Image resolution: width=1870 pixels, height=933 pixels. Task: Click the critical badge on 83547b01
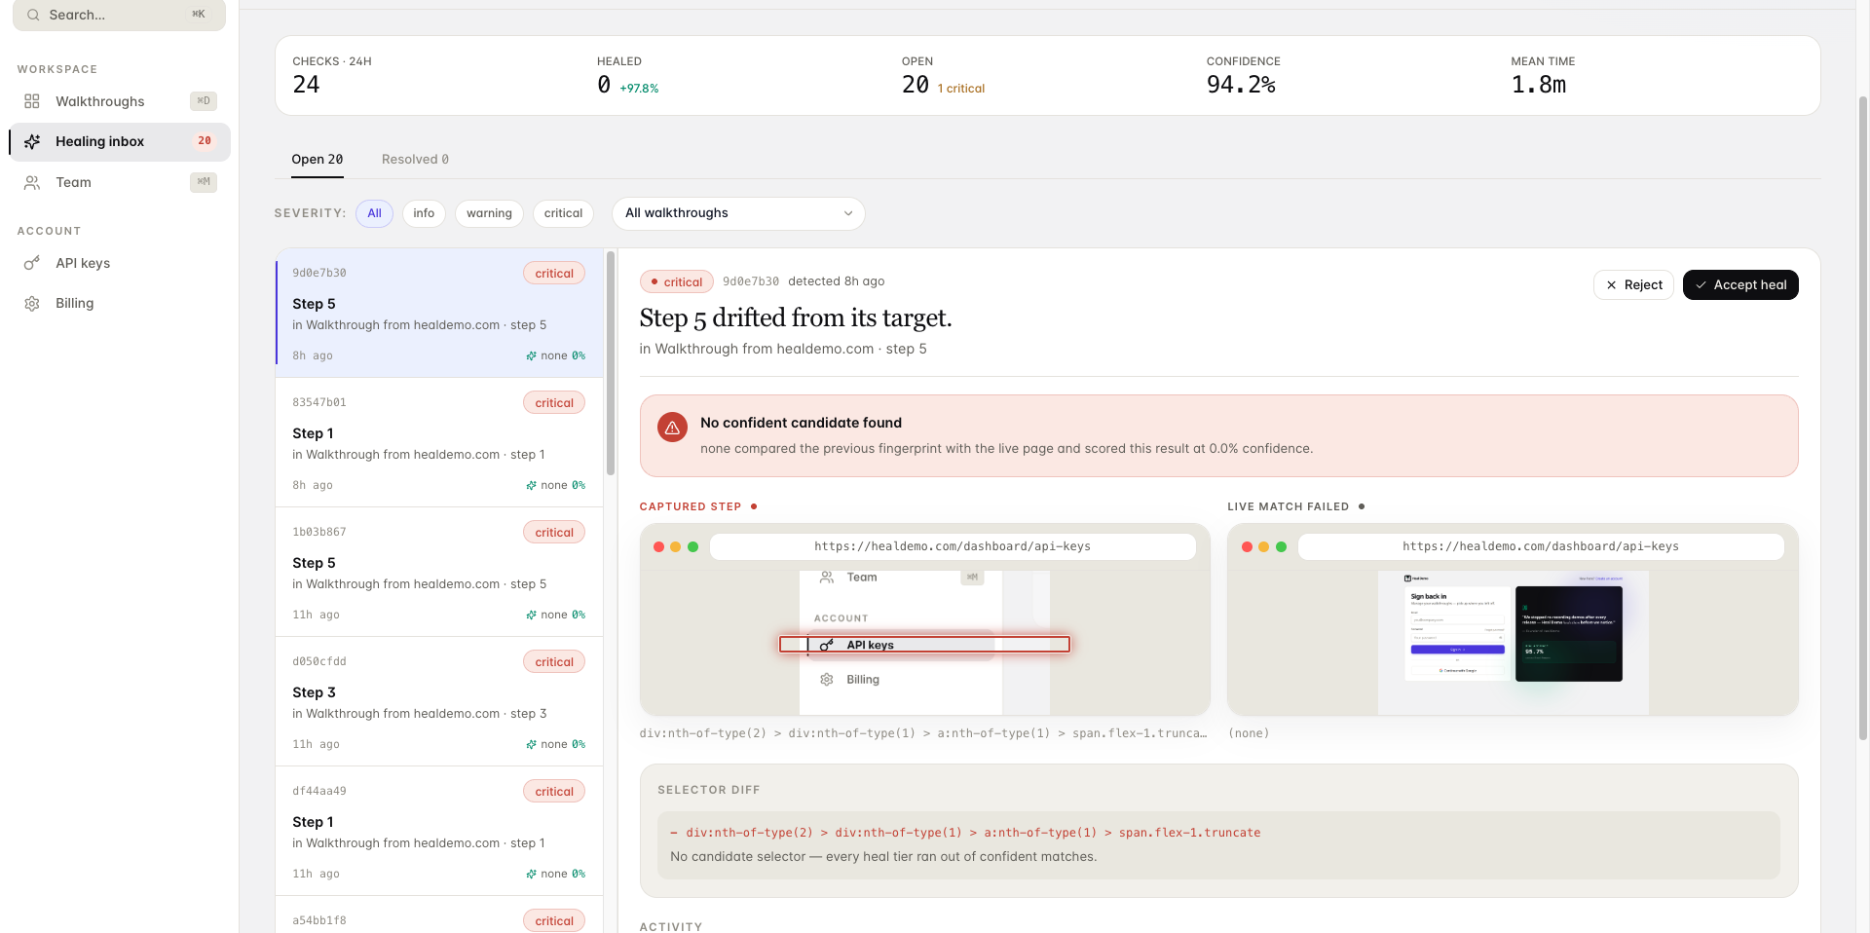point(554,403)
